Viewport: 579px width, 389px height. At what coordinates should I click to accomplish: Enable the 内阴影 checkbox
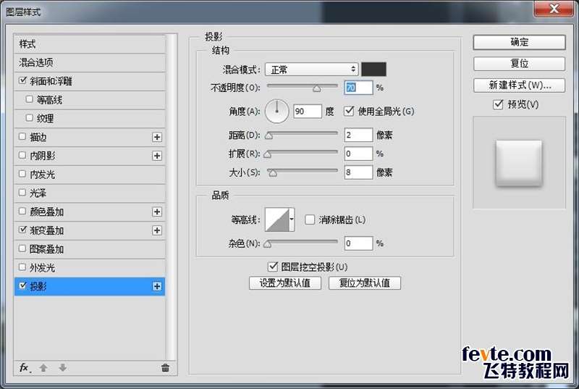click(22, 155)
